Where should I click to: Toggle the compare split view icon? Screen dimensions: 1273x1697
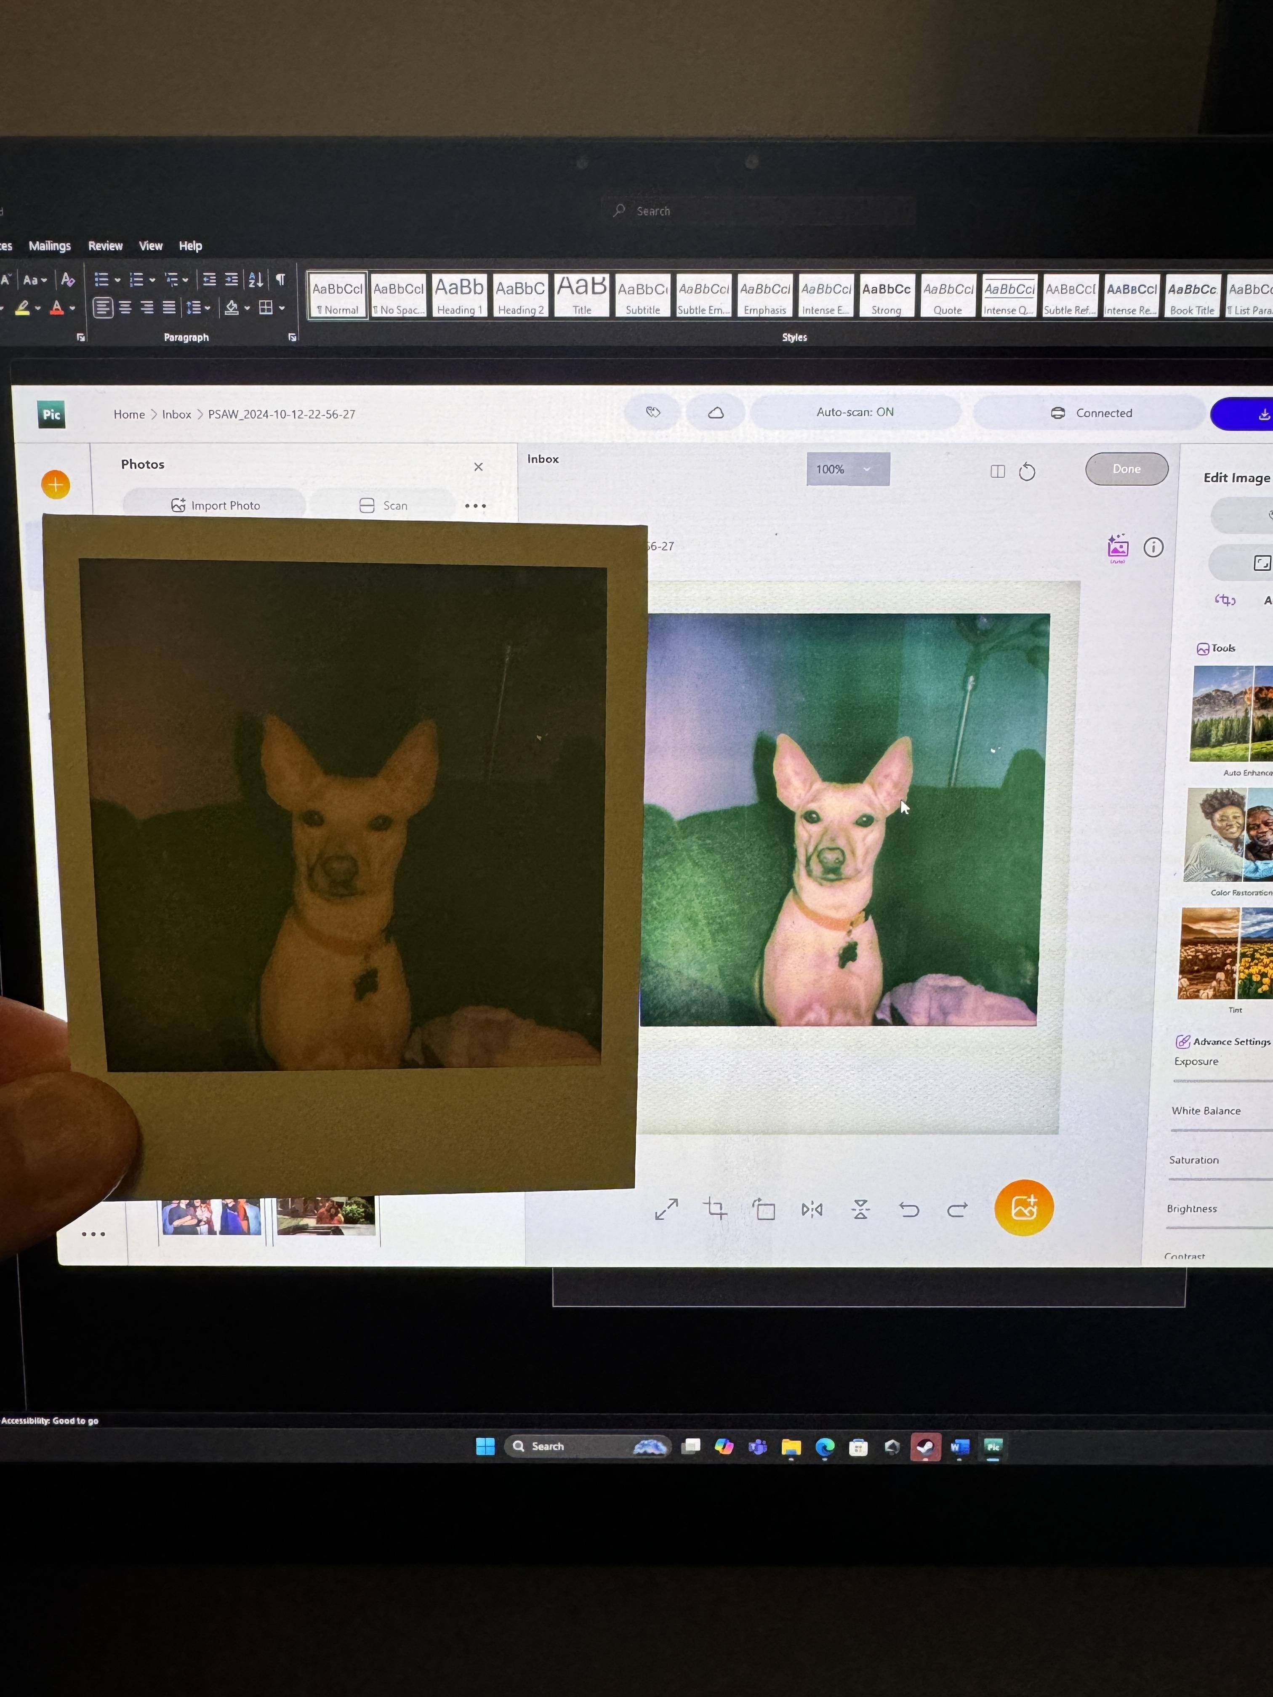coord(998,471)
